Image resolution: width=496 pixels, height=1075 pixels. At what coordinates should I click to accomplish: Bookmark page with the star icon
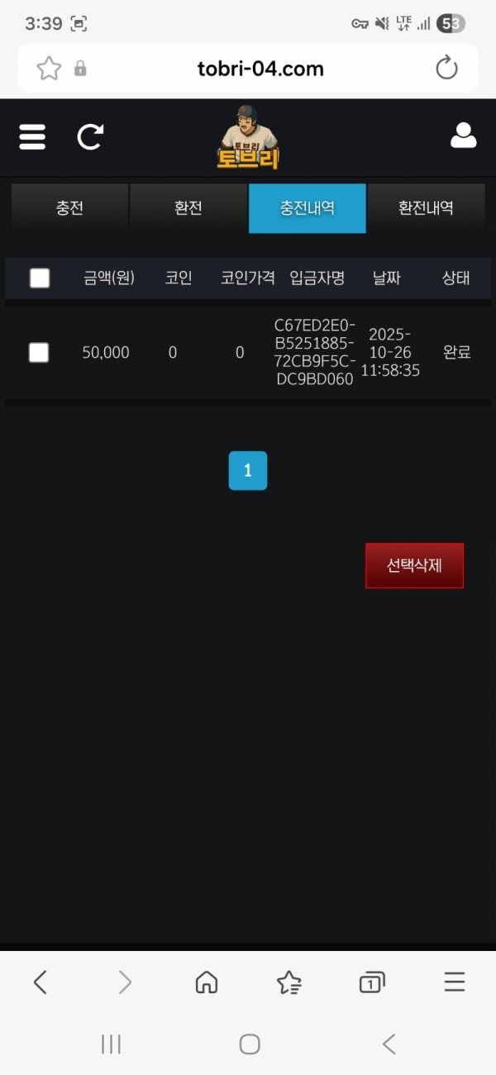tap(50, 68)
